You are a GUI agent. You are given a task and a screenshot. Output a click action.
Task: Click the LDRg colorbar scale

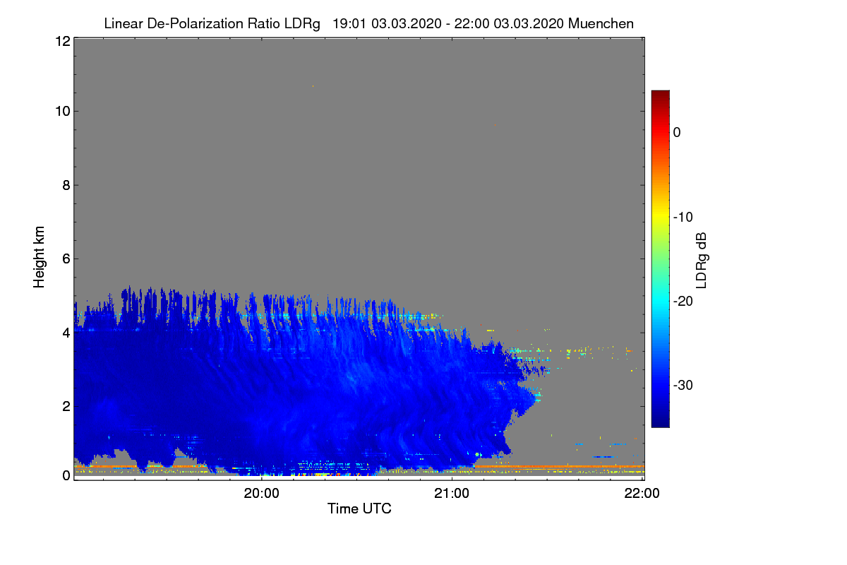[660, 258]
